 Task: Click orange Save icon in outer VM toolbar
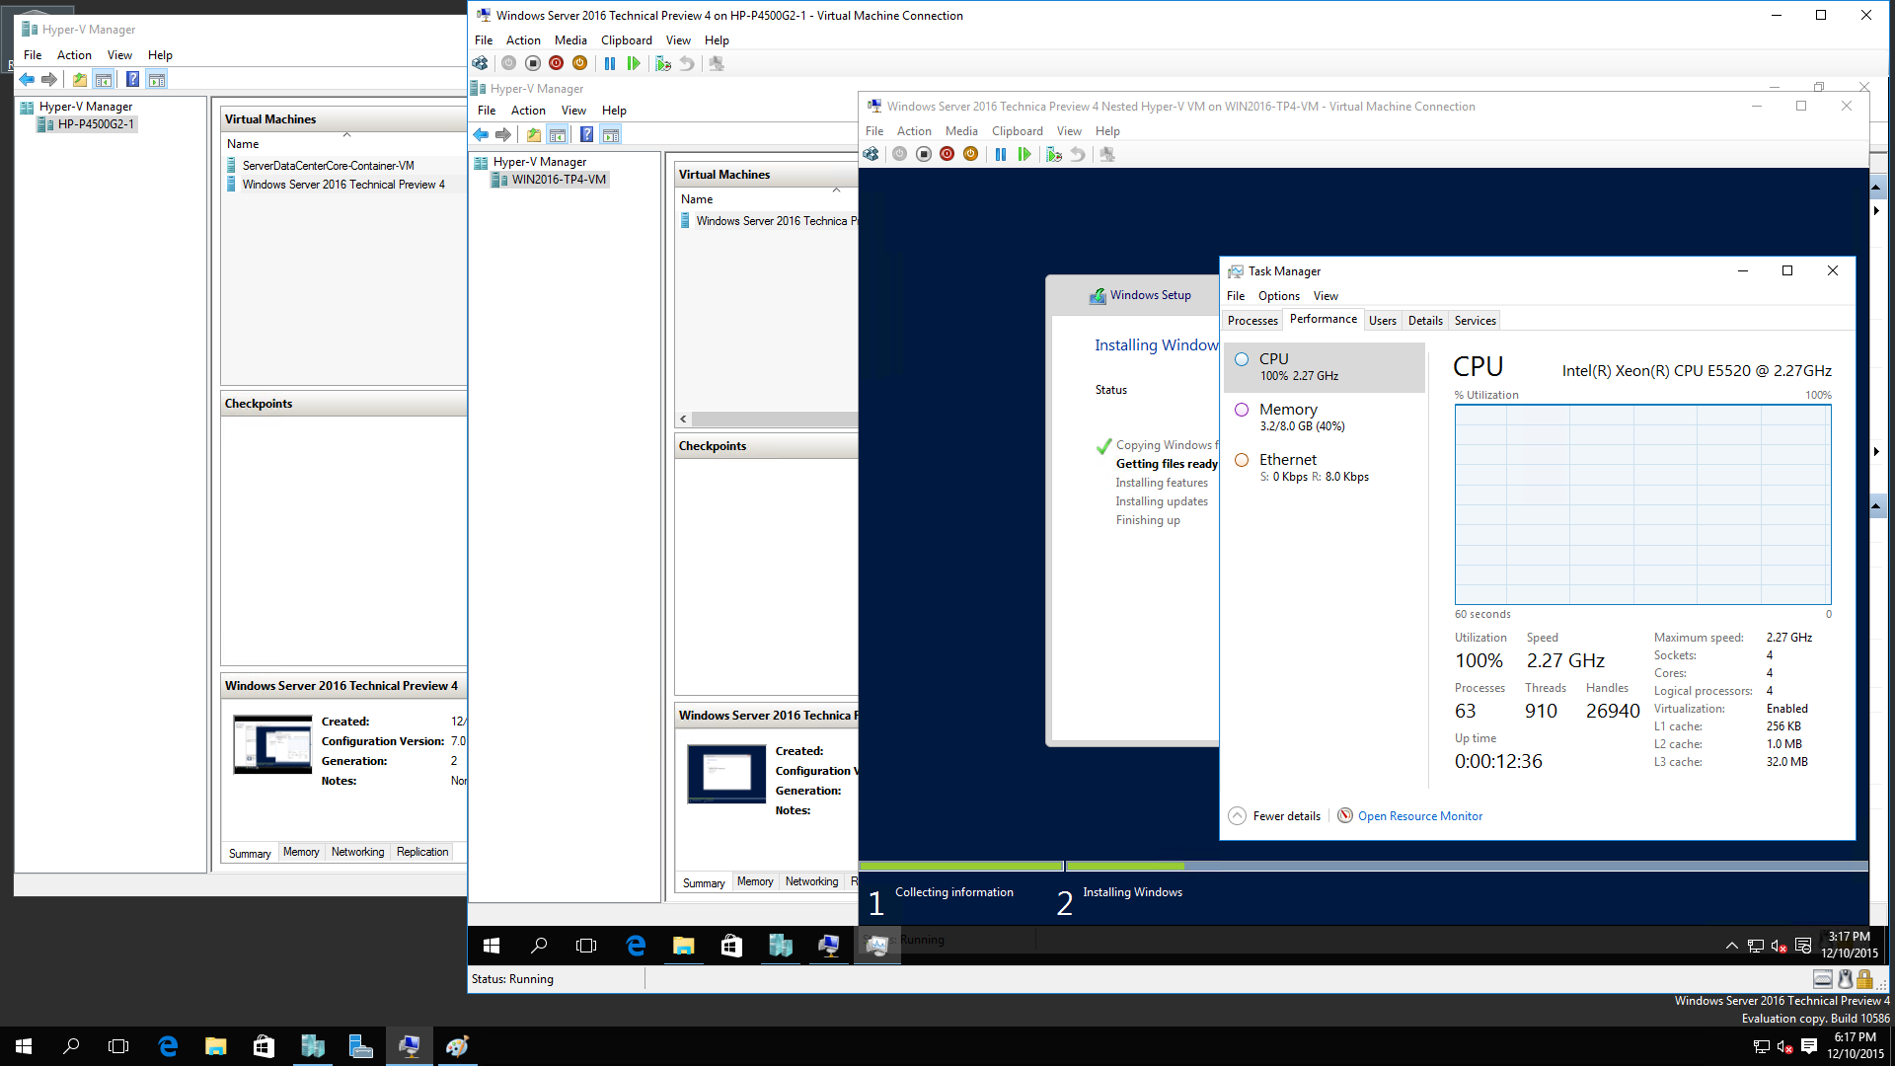point(579,63)
